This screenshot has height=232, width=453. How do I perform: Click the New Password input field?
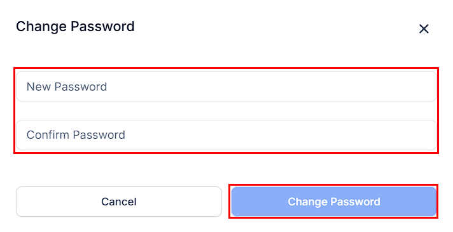point(226,86)
